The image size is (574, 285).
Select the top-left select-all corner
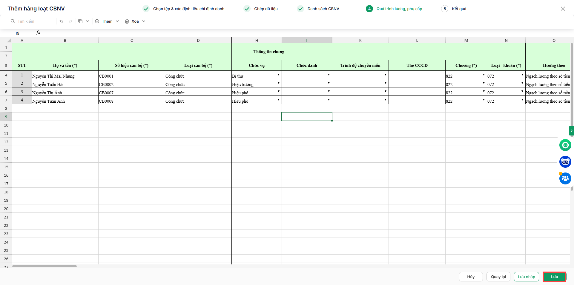6,40
